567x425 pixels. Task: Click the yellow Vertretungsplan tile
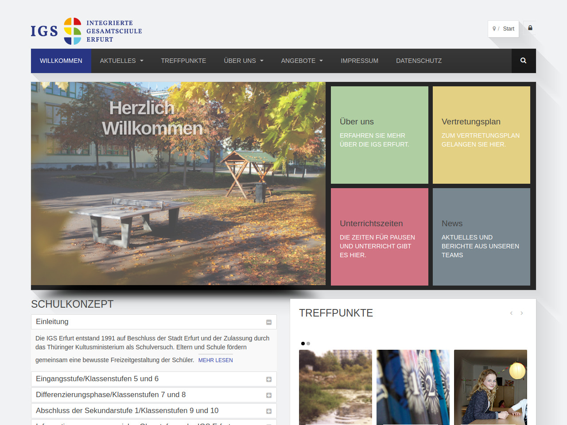481,135
